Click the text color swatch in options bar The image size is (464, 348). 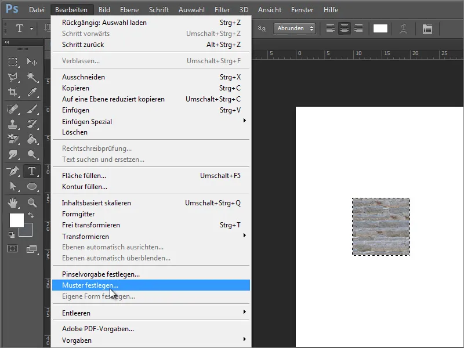pos(380,28)
